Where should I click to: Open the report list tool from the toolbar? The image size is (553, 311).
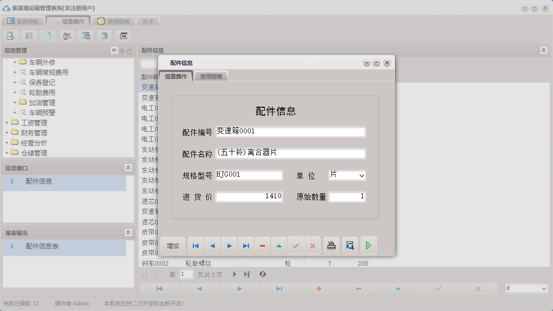click(x=29, y=35)
